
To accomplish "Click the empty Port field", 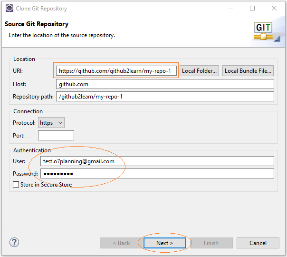I will [56, 136].
